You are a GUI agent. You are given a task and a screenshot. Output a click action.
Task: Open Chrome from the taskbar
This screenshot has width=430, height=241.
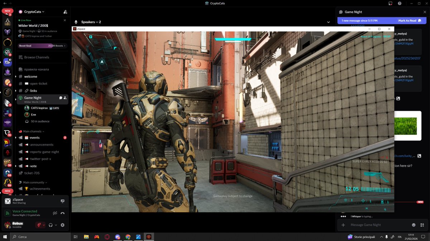click(128, 237)
